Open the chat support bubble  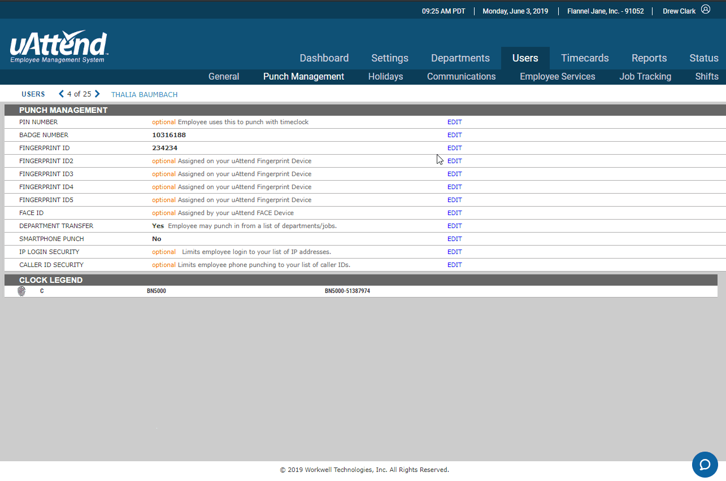705,465
